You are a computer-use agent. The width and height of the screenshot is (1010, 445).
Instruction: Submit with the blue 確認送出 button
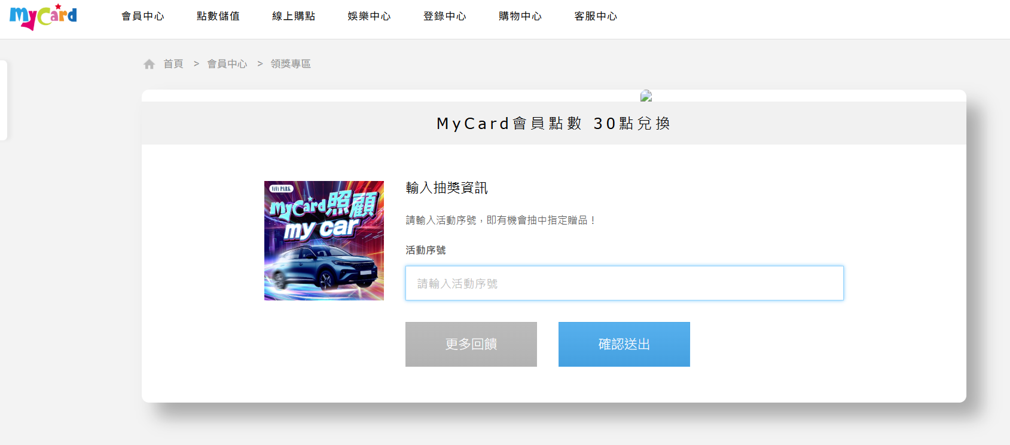pos(624,344)
